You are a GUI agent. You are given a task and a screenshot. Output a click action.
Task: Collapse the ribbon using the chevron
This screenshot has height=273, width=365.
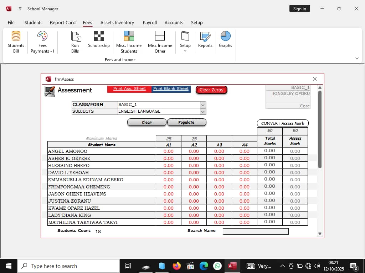click(x=357, y=58)
